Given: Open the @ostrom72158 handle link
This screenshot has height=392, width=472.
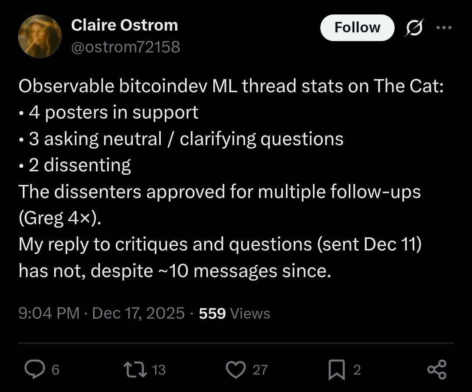Looking at the screenshot, I should coord(125,47).
